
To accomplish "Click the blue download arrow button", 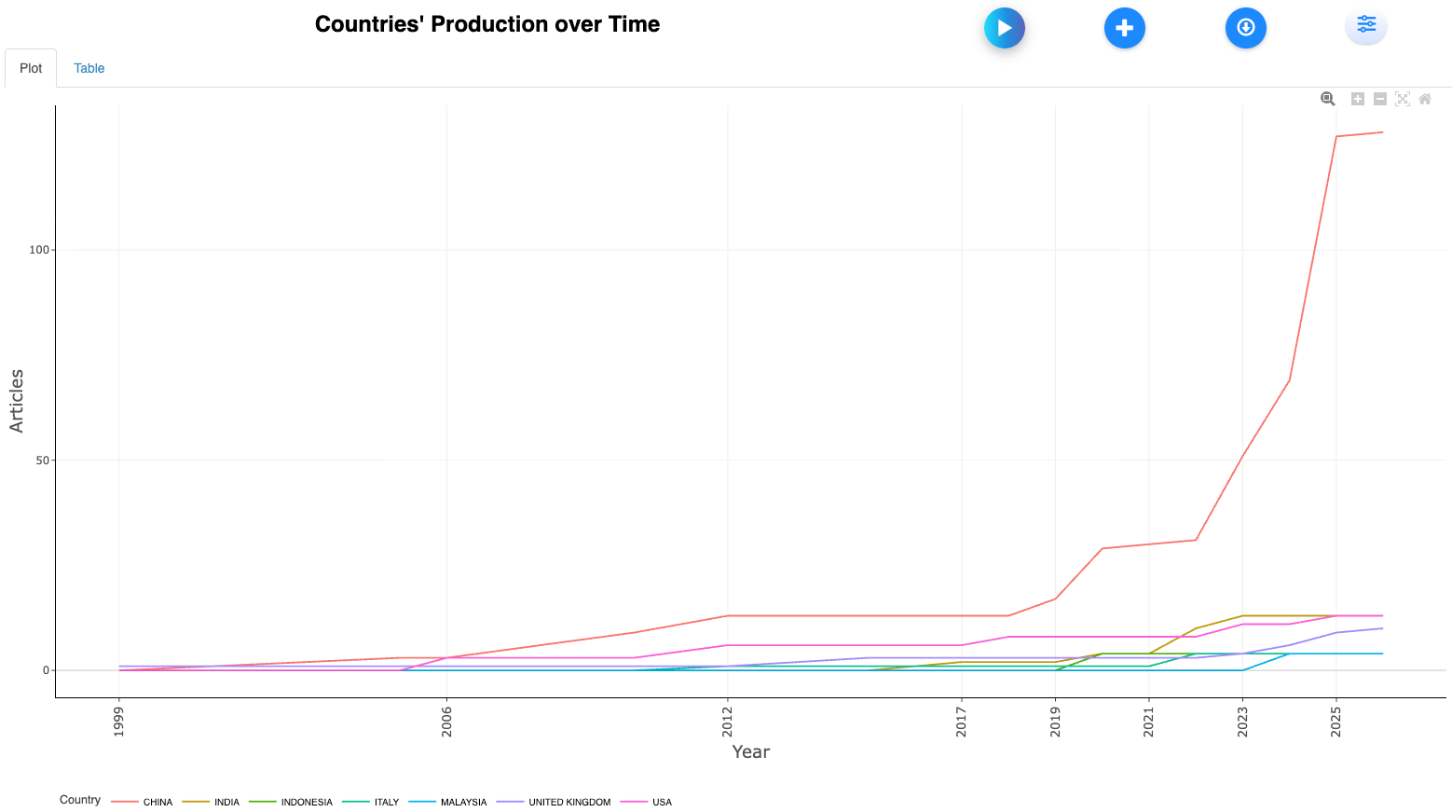I will 1245,28.
